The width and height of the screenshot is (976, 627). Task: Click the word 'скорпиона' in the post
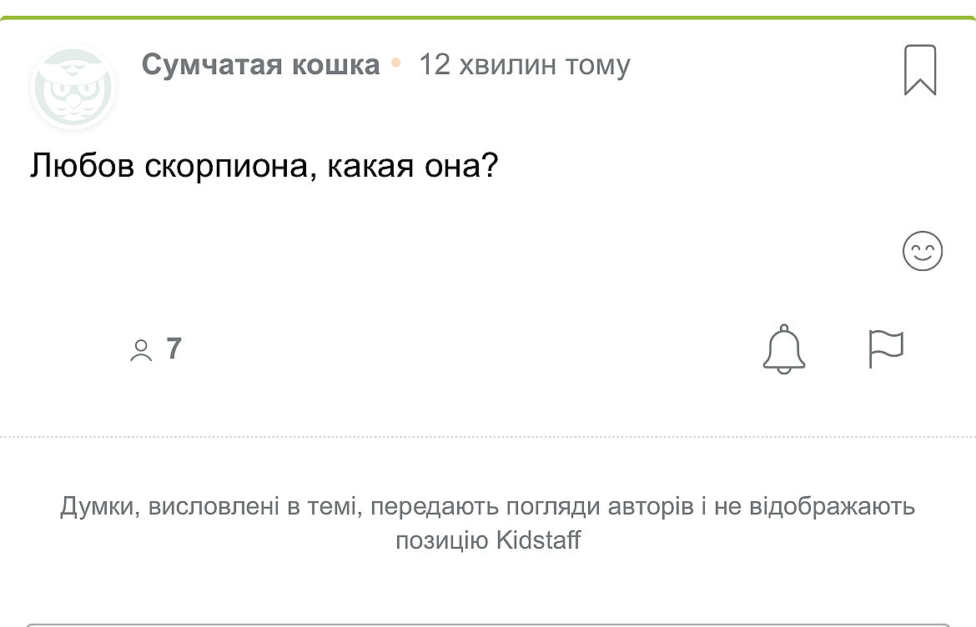point(228,166)
